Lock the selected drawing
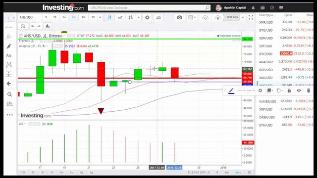The image size is (317, 178). click(289, 90)
